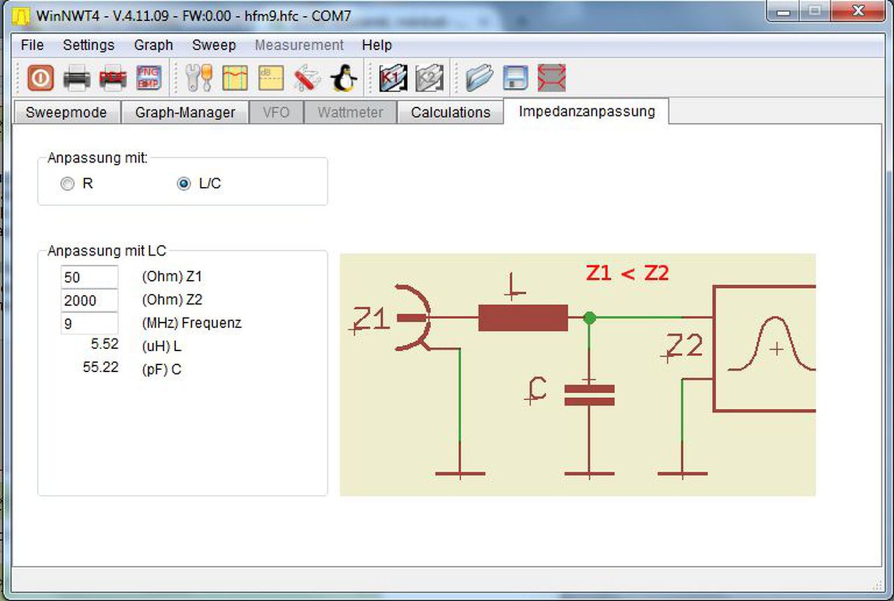The width and height of the screenshot is (894, 601).
Task: Switch to the Calculations tab
Action: (450, 112)
